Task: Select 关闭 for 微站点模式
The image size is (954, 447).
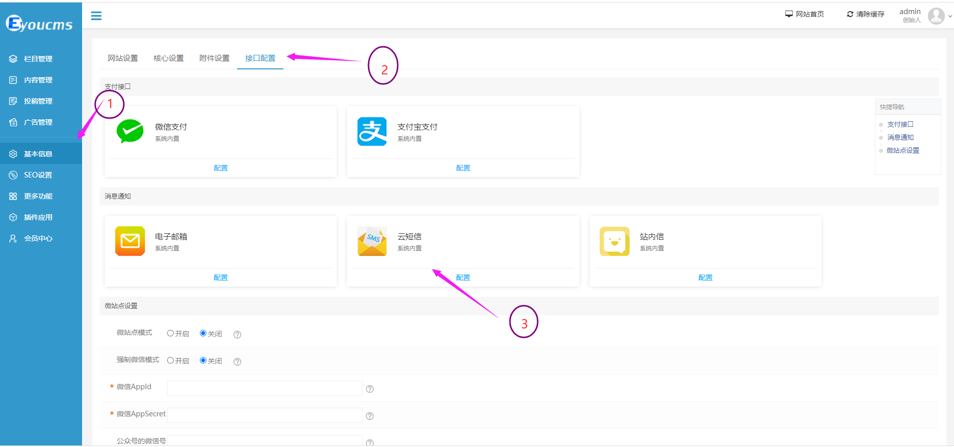Action: pos(203,333)
